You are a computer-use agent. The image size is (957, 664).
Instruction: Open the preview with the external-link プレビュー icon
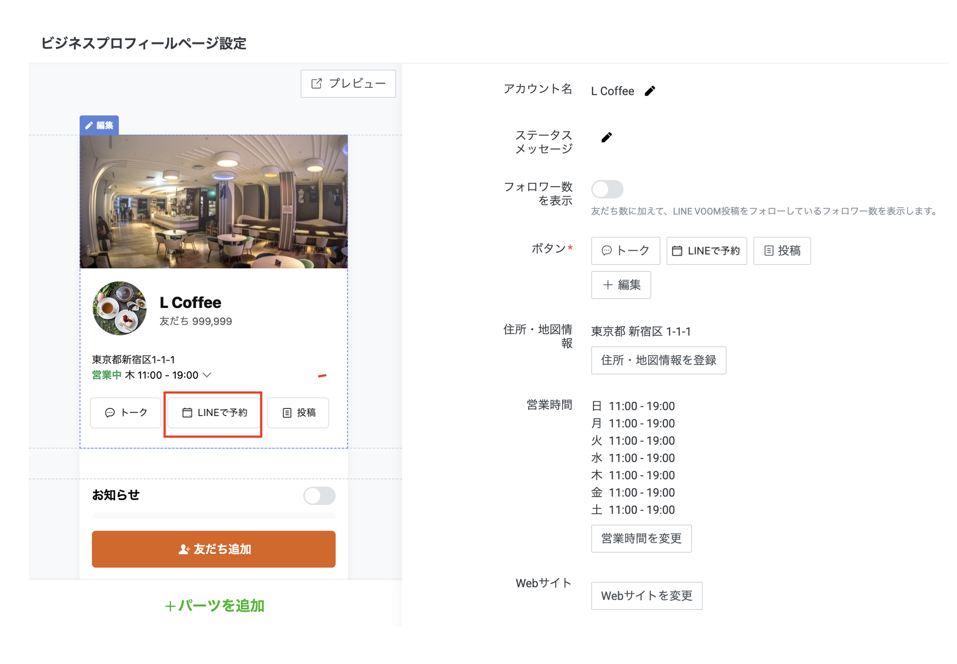(317, 83)
